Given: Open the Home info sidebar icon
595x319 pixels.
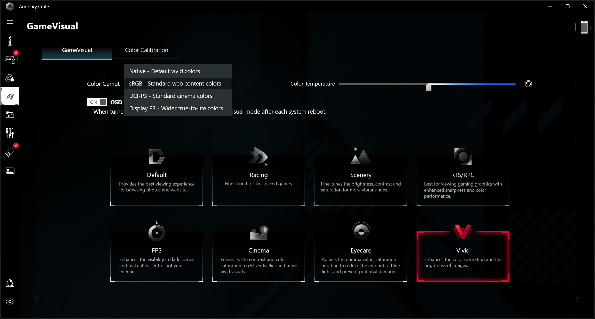Looking at the screenshot, I should tap(10, 41).
